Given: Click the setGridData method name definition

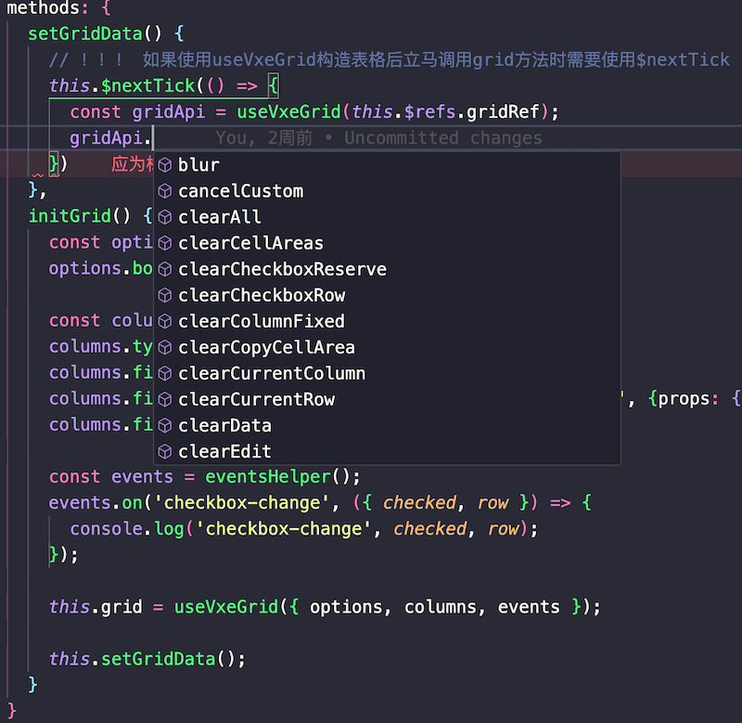Looking at the screenshot, I should (x=85, y=34).
